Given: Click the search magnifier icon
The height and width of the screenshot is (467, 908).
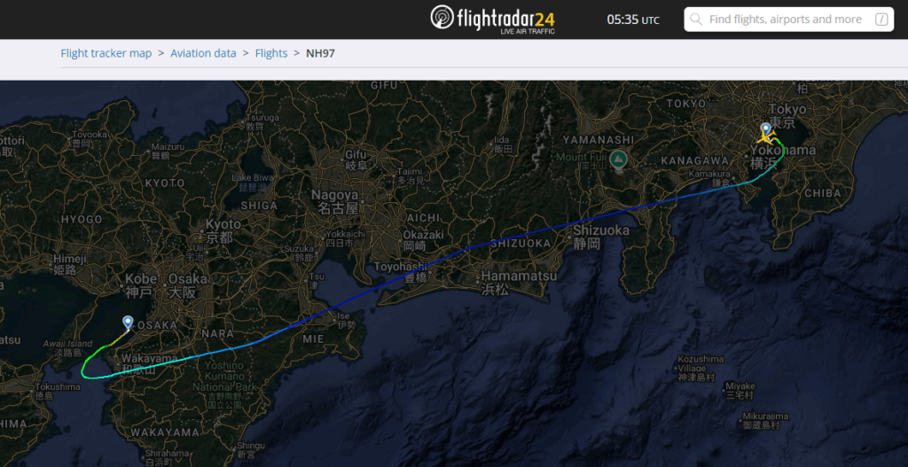Looking at the screenshot, I should click(697, 19).
